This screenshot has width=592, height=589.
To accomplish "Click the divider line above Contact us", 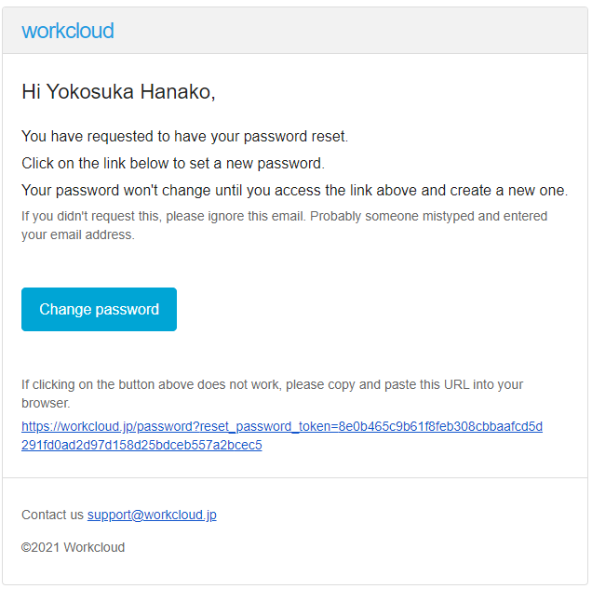I will coord(295,478).
